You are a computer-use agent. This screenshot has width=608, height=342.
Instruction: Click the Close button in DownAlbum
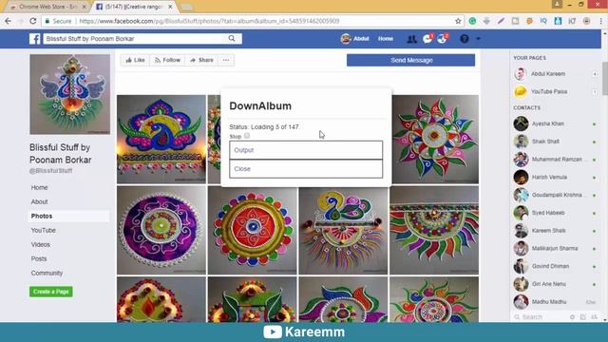coord(306,169)
